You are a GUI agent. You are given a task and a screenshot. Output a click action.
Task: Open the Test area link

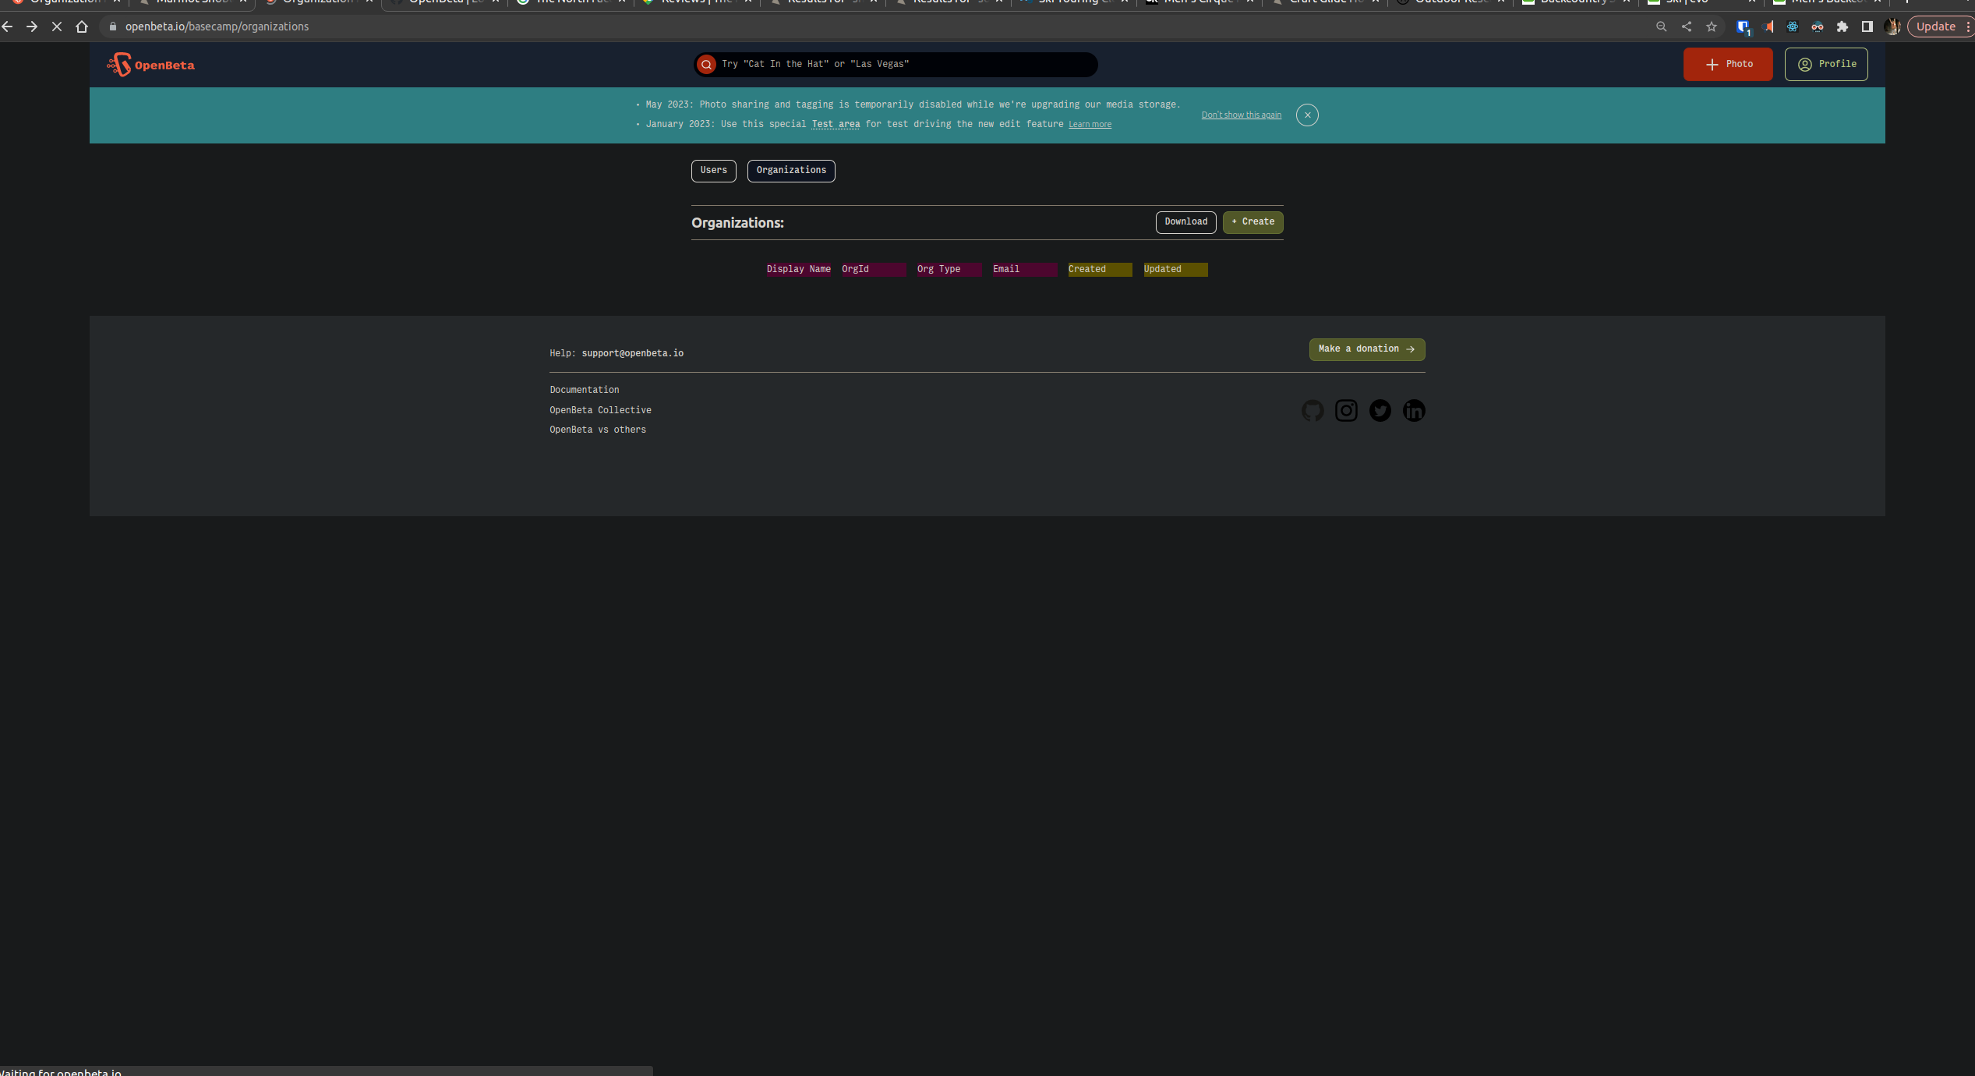point(836,124)
